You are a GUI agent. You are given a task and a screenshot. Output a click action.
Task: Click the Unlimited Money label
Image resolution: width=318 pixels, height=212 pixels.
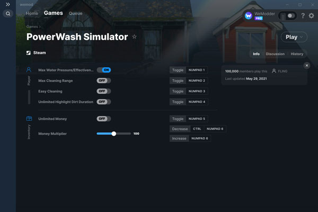(x=52, y=119)
